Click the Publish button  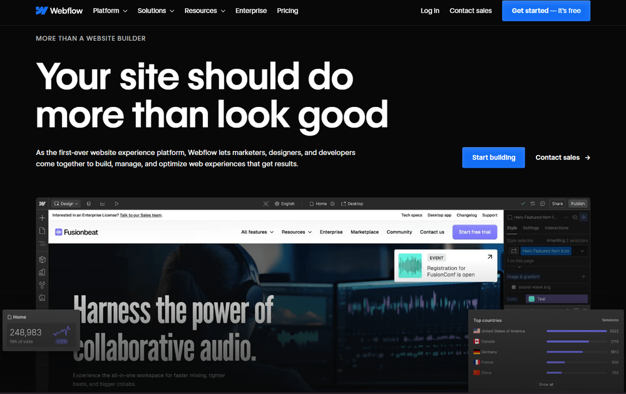pos(577,203)
